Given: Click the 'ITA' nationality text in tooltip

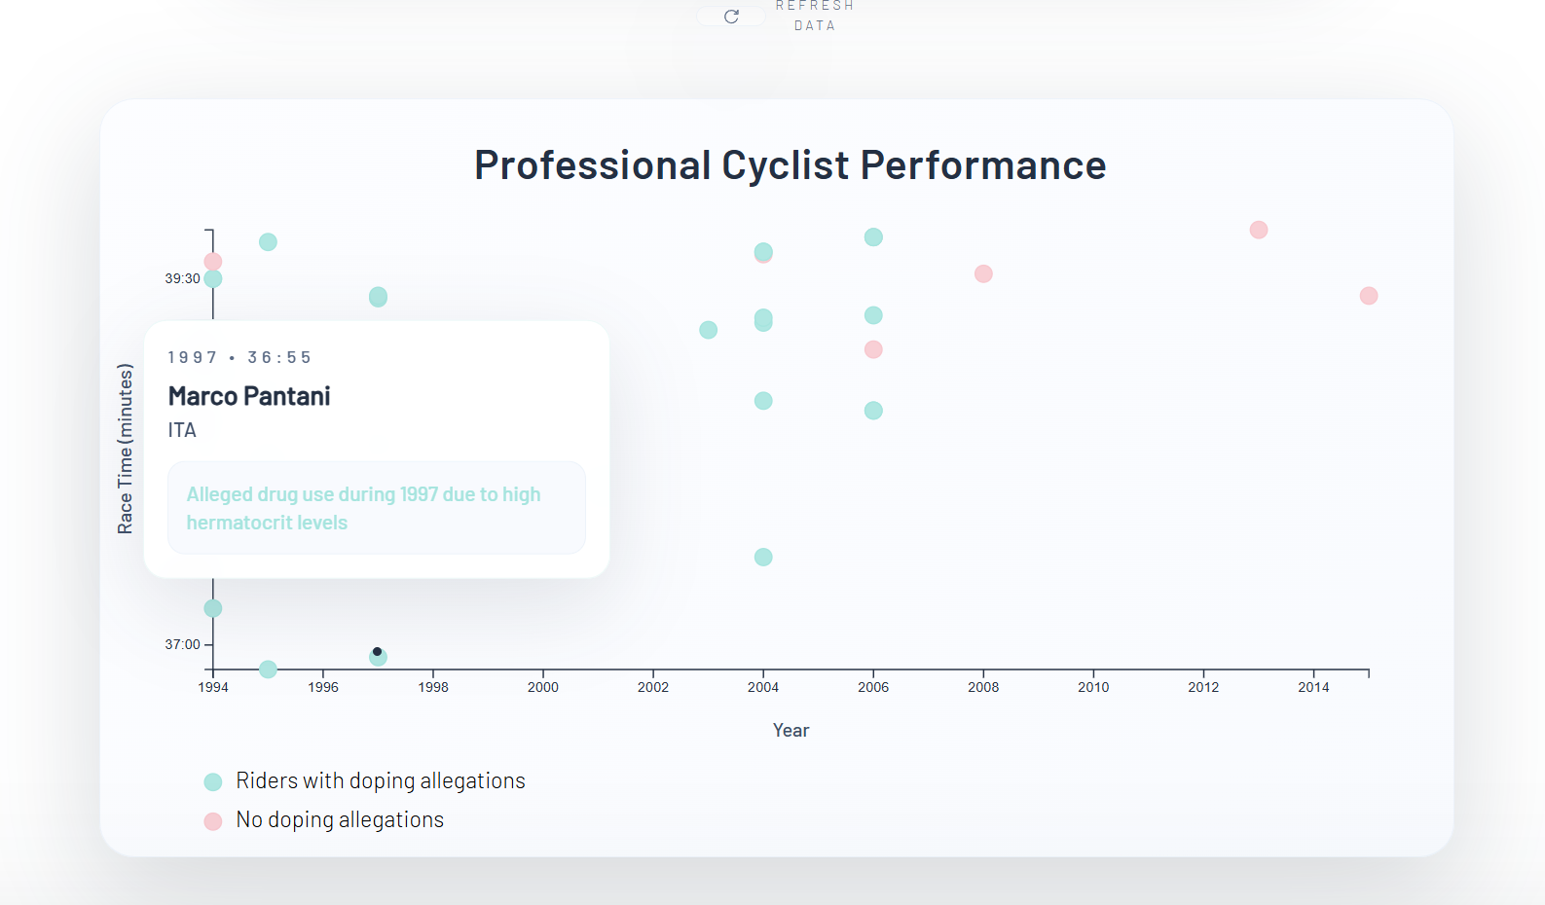Looking at the screenshot, I should pos(182,430).
